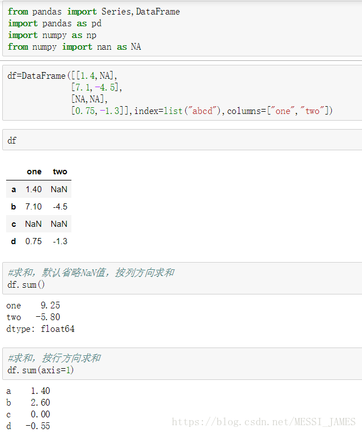Screen dimensions: 362x433
Task: Click the string "abcd" in the code
Action: pyautogui.click(x=202, y=111)
